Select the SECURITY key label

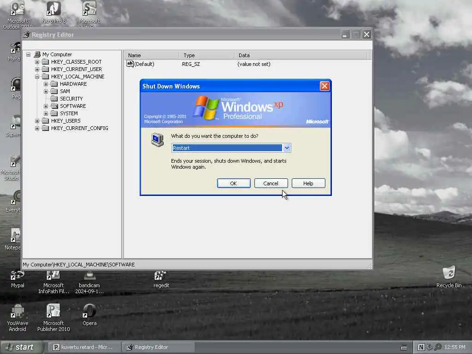click(71, 99)
